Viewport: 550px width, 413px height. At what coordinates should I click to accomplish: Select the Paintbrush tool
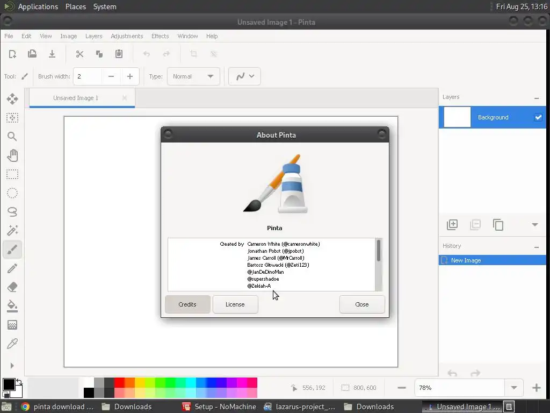[12, 250]
